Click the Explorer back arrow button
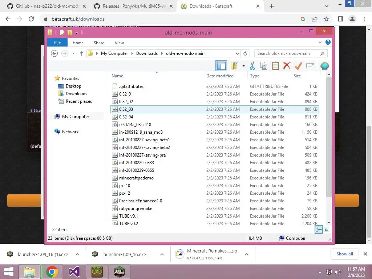This screenshot has height=279, width=372. coord(54,53)
